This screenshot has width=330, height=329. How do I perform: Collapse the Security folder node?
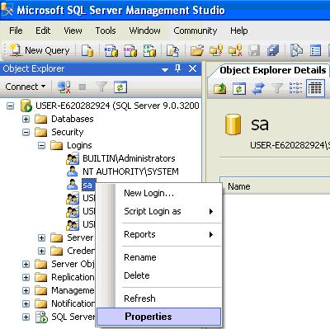coord(26,132)
